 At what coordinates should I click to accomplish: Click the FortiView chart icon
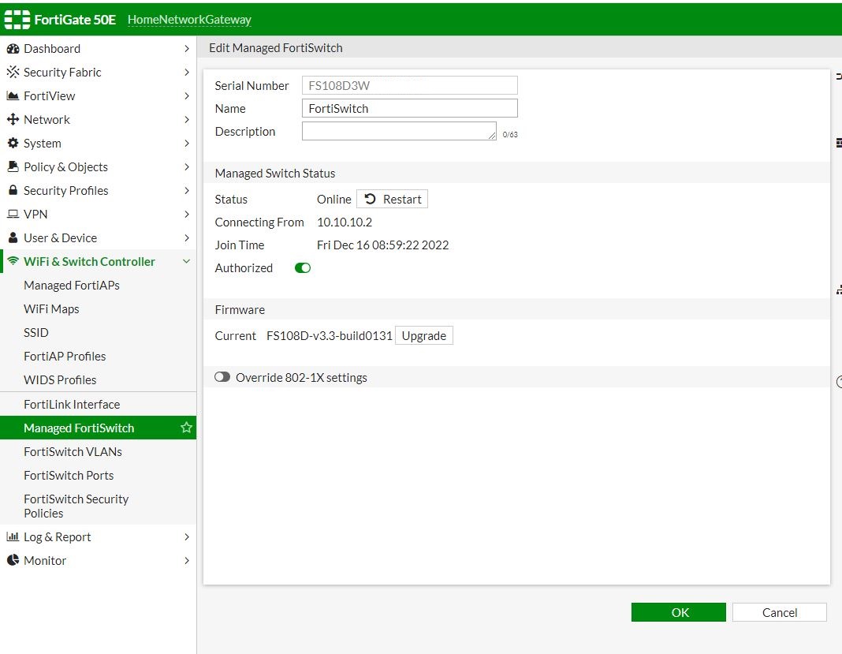13,95
